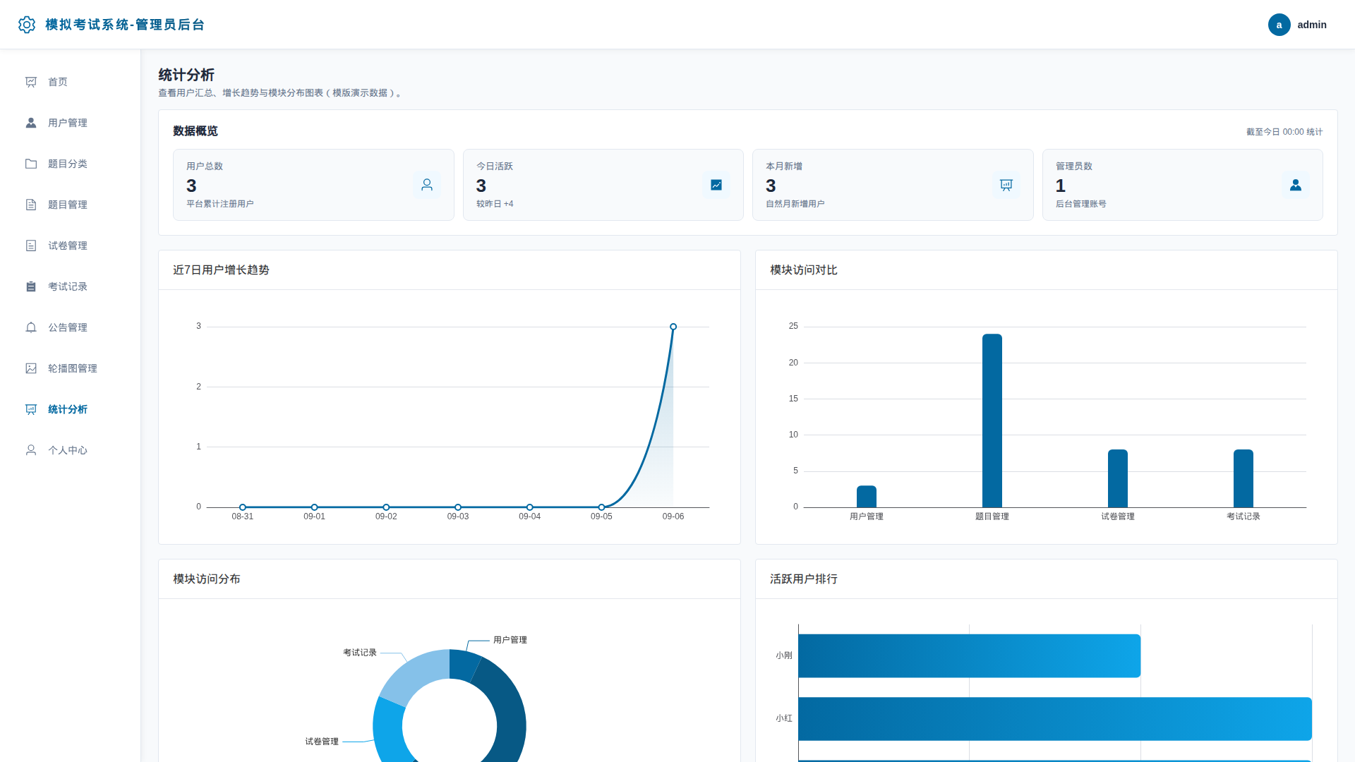Image resolution: width=1355 pixels, height=762 pixels.
Task: Click the 平台累计注册用户 caption
Action: click(220, 204)
